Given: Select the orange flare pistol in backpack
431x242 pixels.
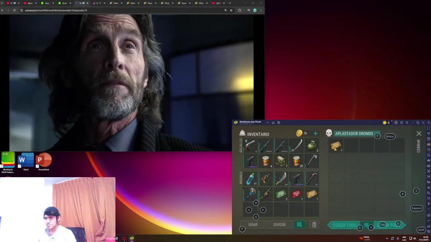Looking at the screenshot, I should pyautogui.click(x=265, y=178).
